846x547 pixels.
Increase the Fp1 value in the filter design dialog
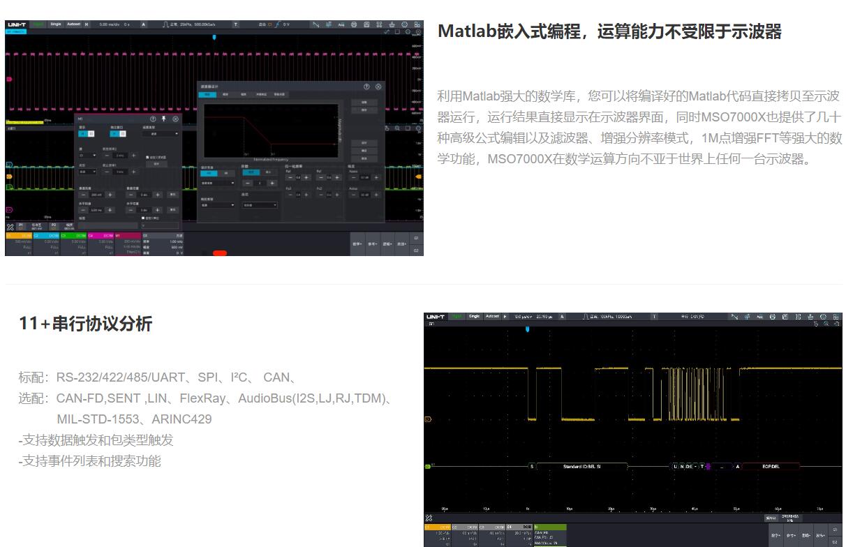point(305,177)
